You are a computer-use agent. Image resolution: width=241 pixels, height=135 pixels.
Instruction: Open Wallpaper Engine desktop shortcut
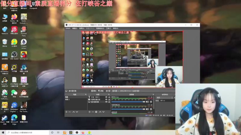click(14, 107)
